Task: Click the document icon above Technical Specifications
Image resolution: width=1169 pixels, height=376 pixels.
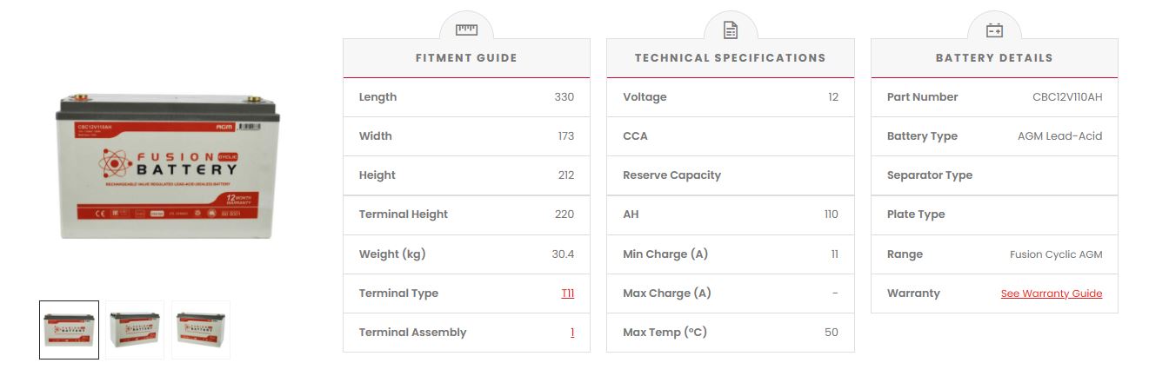Action: tap(731, 30)
